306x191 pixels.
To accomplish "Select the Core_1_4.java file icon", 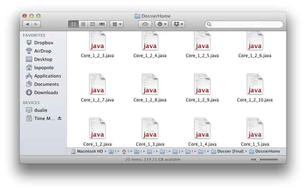I will tap(202, 128).
